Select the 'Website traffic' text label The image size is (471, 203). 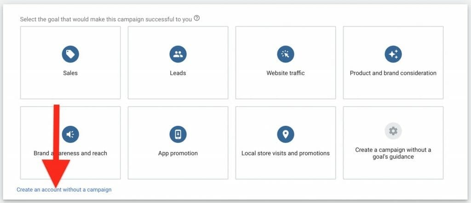285,73
